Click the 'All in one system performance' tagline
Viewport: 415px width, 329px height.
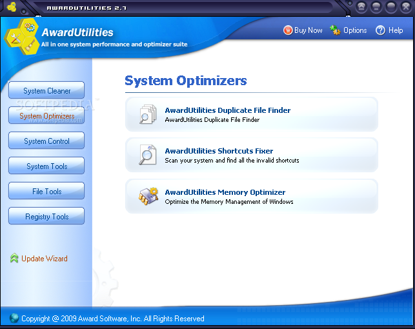tap(114, 44)
